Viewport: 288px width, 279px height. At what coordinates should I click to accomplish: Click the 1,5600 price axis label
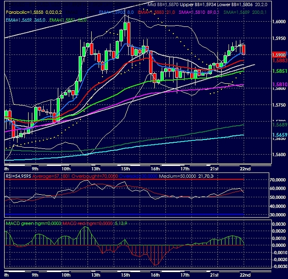click(279, 155)
